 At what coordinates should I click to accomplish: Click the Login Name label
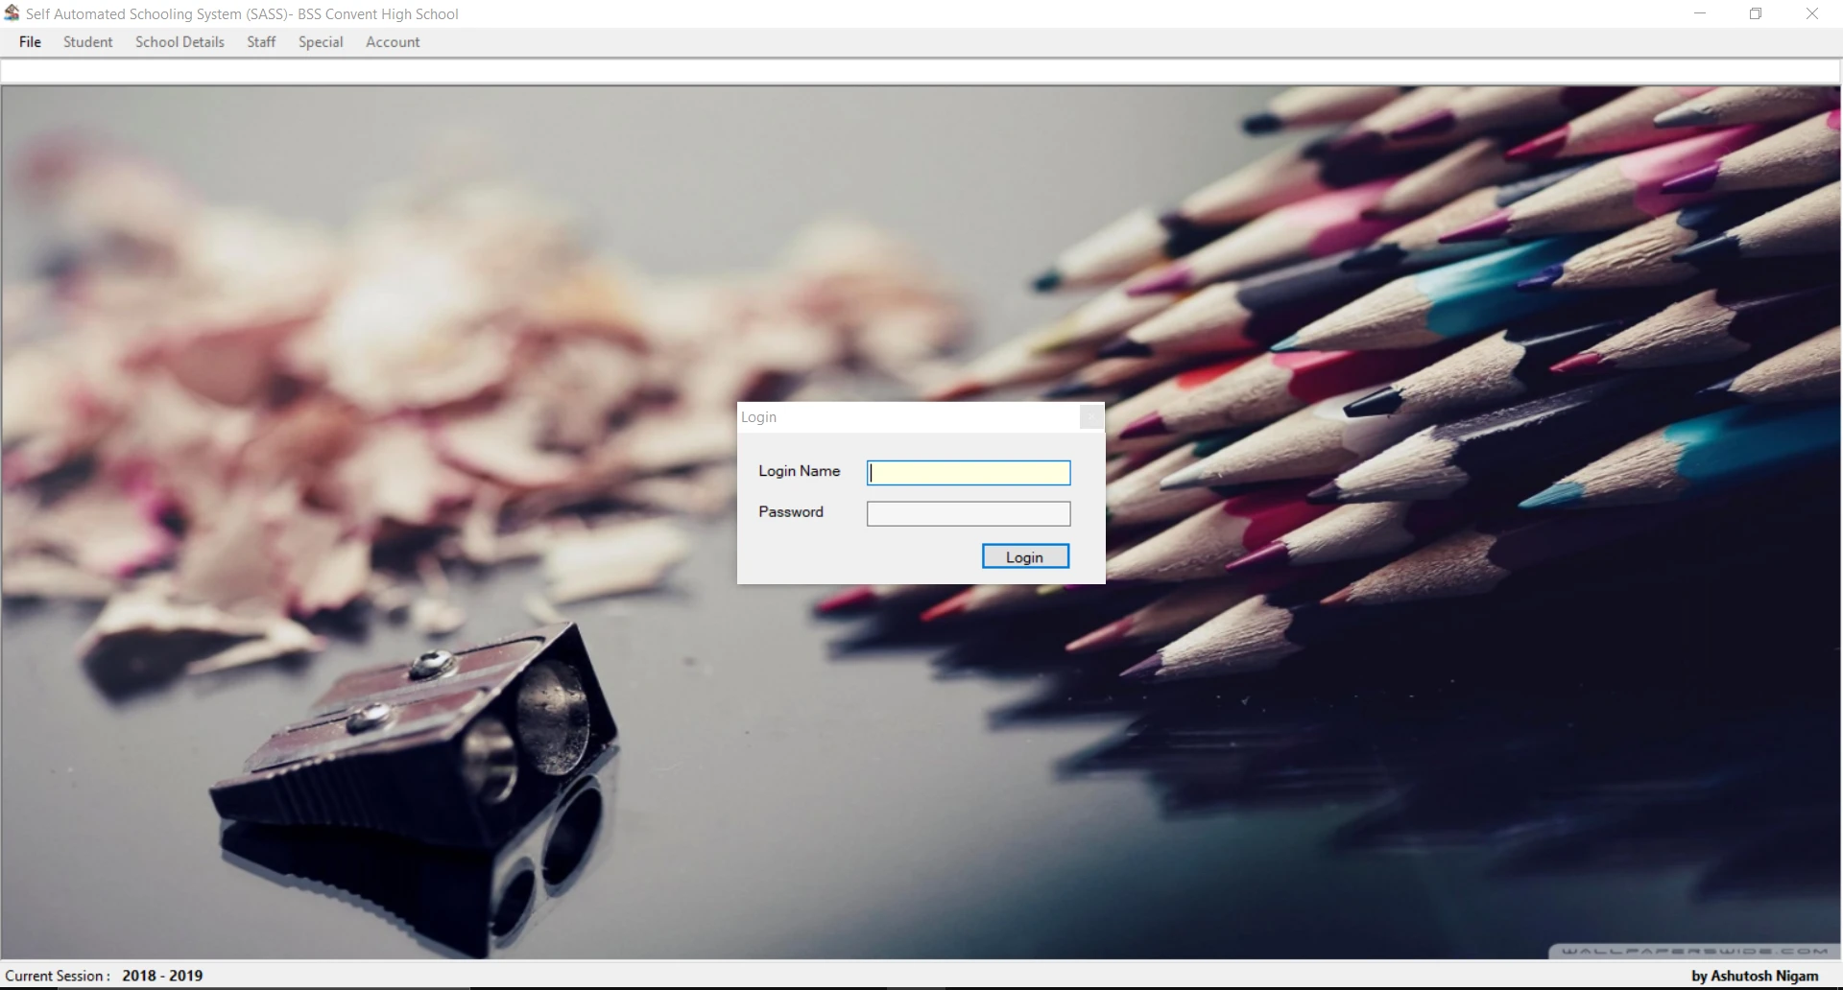(799, 471)
